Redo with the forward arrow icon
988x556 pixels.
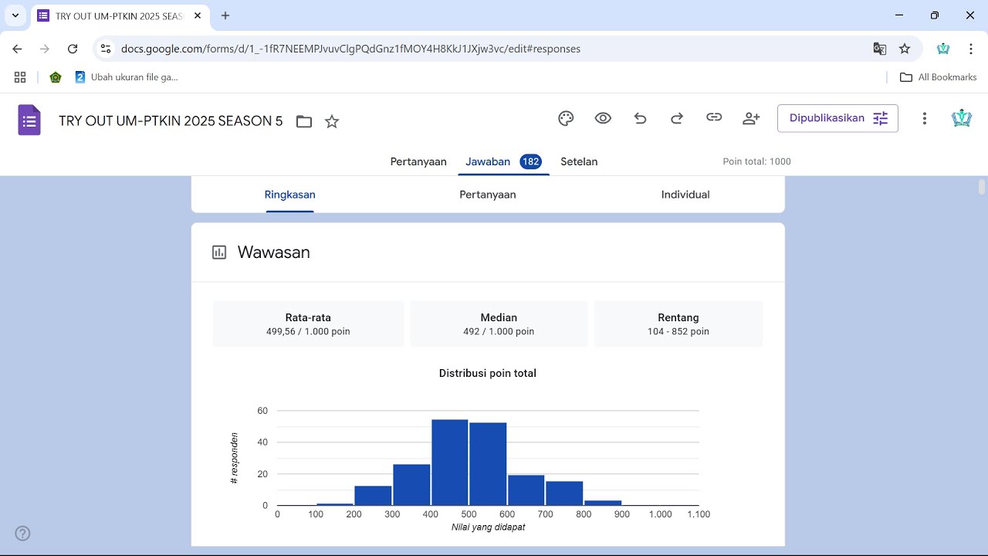pos(677,118)
